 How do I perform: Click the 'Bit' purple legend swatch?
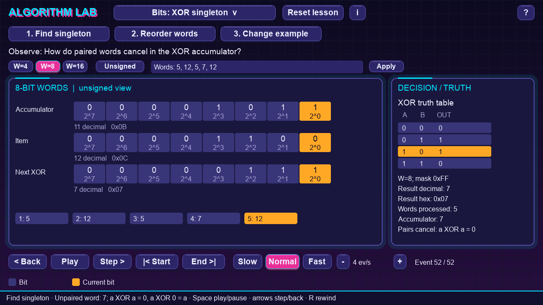tap(12, 282)
